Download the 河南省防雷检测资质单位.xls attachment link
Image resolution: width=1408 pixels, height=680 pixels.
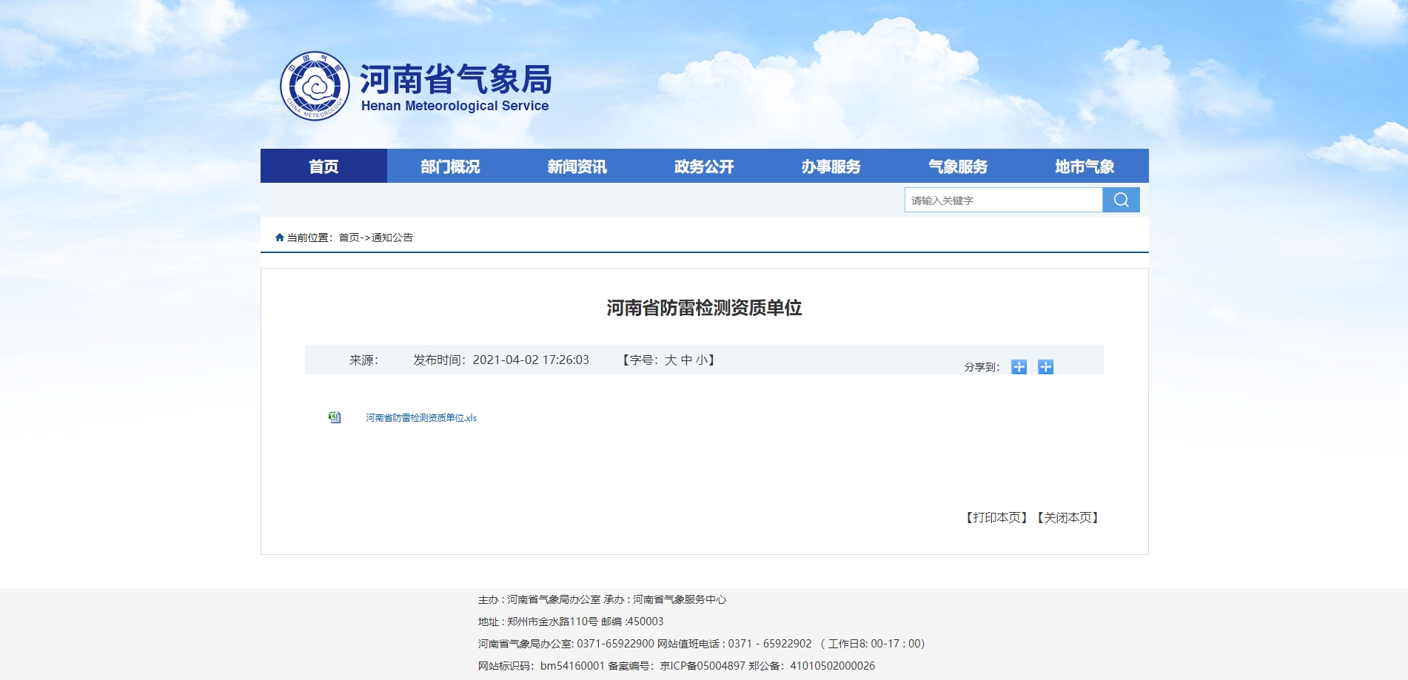pyautogui.click(x=421, y=418)
